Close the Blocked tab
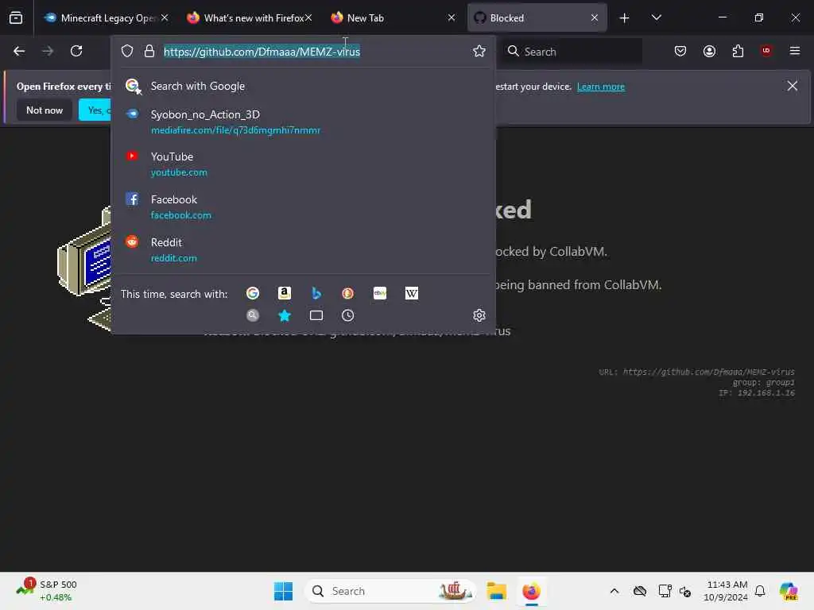The height and width of the screenshot is (610, 814). pyautogui.click(x=595, y=17)
